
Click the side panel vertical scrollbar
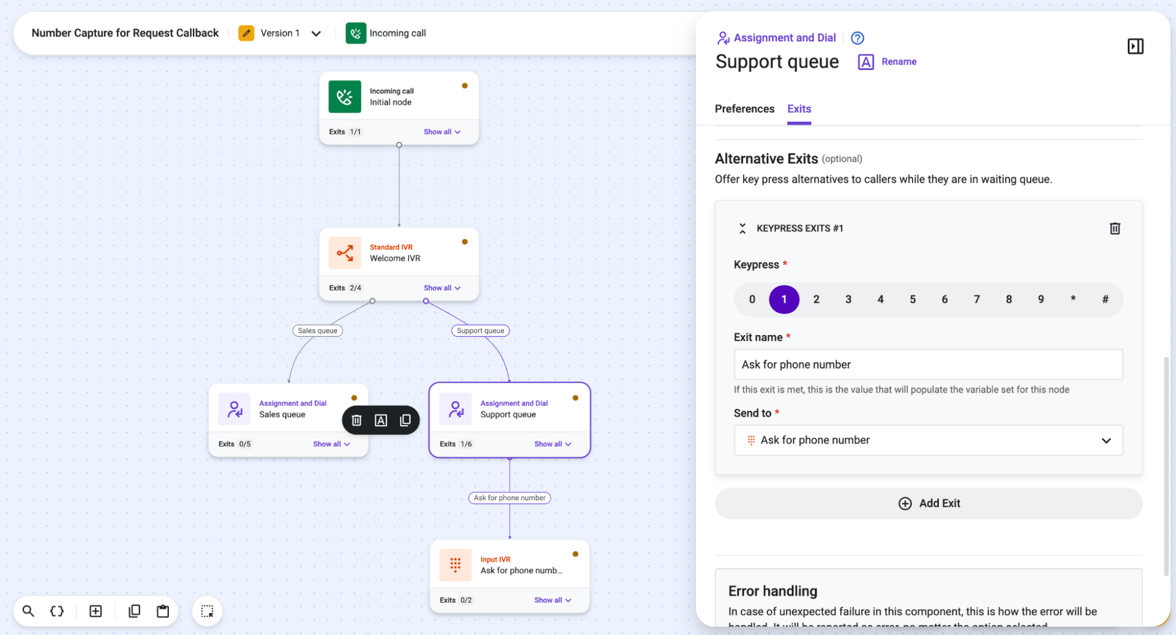click(x=1166, y=466)
